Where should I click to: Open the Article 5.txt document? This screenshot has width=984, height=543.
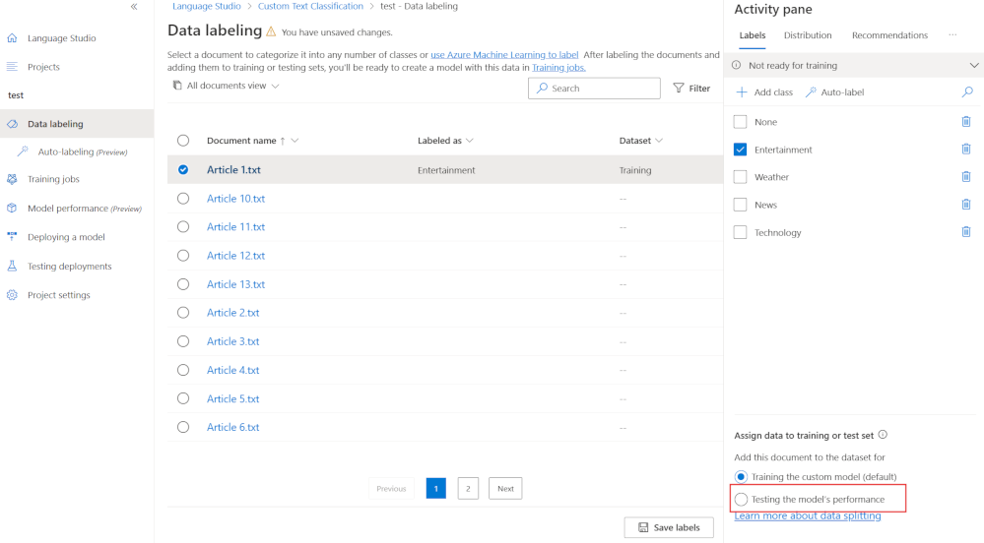[232, 398]
